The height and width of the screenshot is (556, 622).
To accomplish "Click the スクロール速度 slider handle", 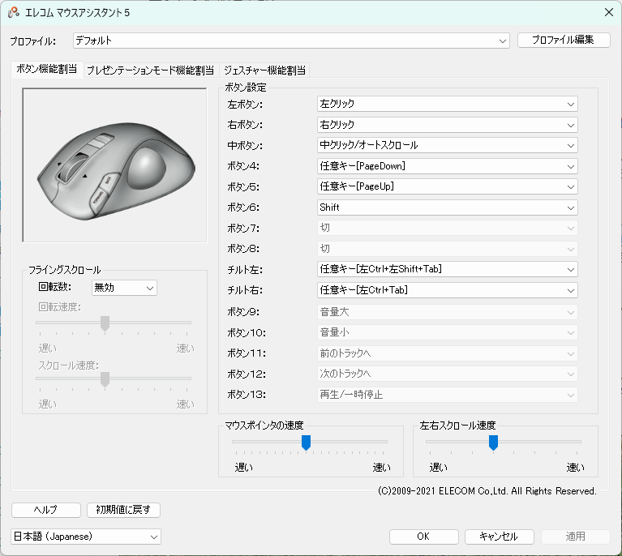I will click(105, 379).
